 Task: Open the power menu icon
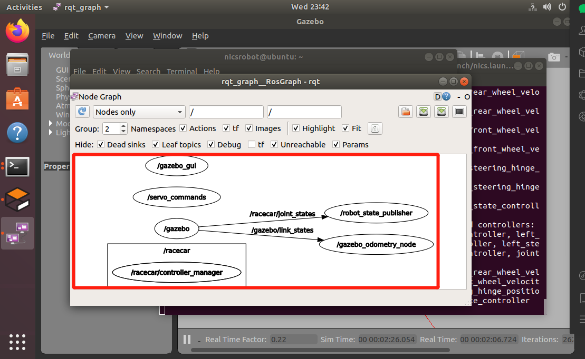[x=562, y=7]
